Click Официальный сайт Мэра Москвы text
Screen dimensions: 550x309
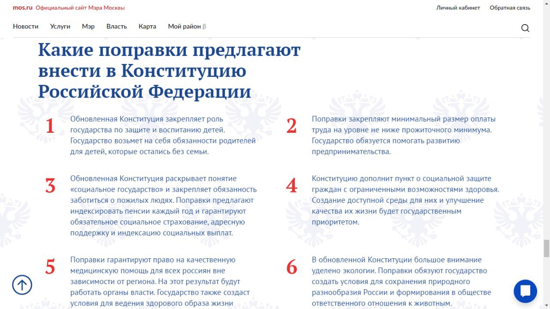(80, 8)
